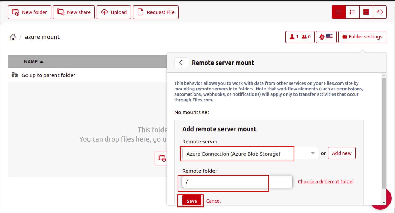
Task: Switch to the compact bulleted list view
Action: 352,12
